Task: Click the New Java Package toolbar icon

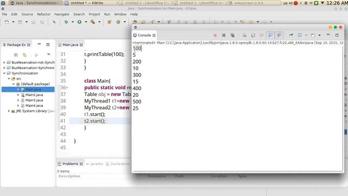Action: [109, 22]
